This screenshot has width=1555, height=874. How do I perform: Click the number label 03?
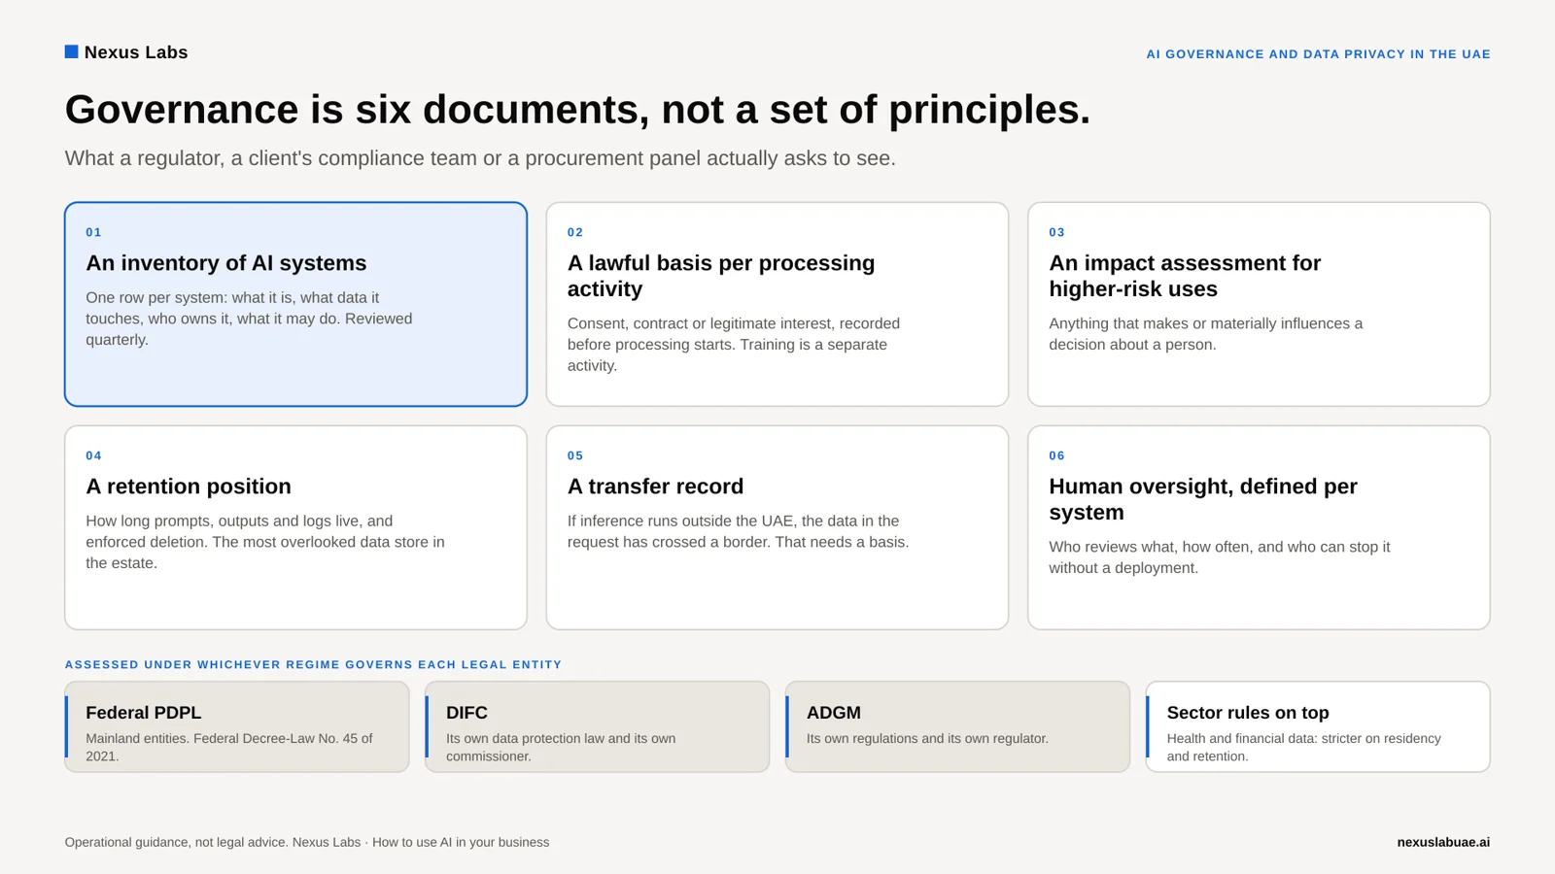1056,232
